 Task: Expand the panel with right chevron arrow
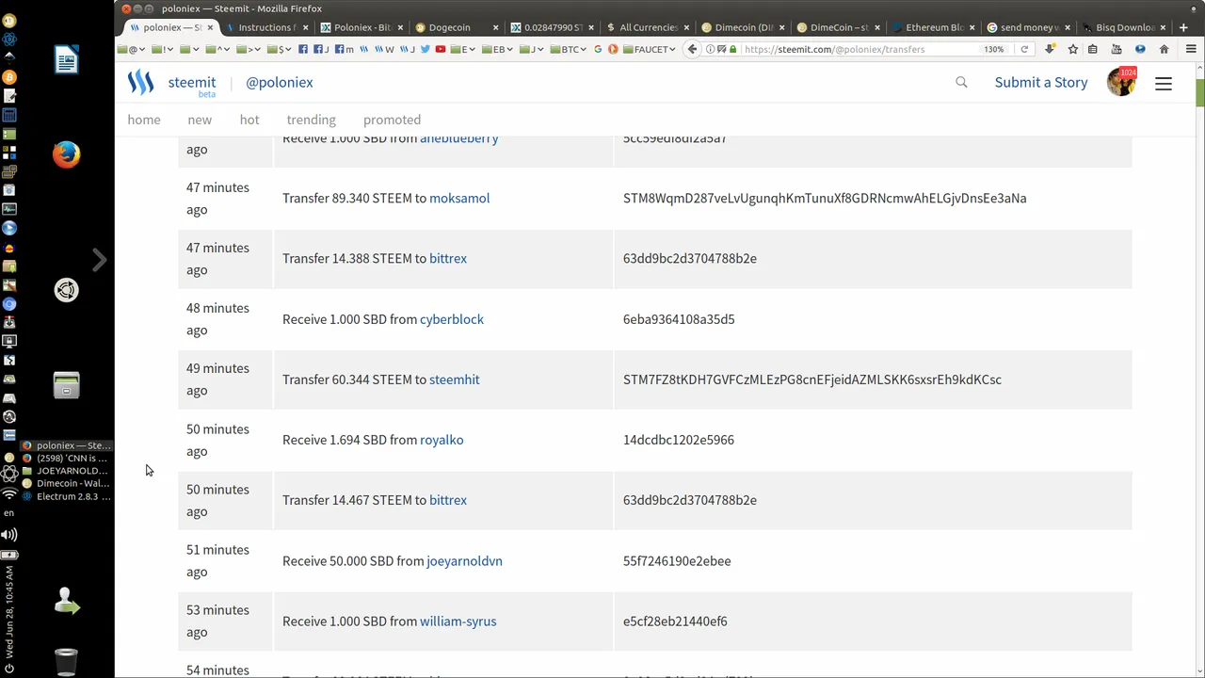99,260
